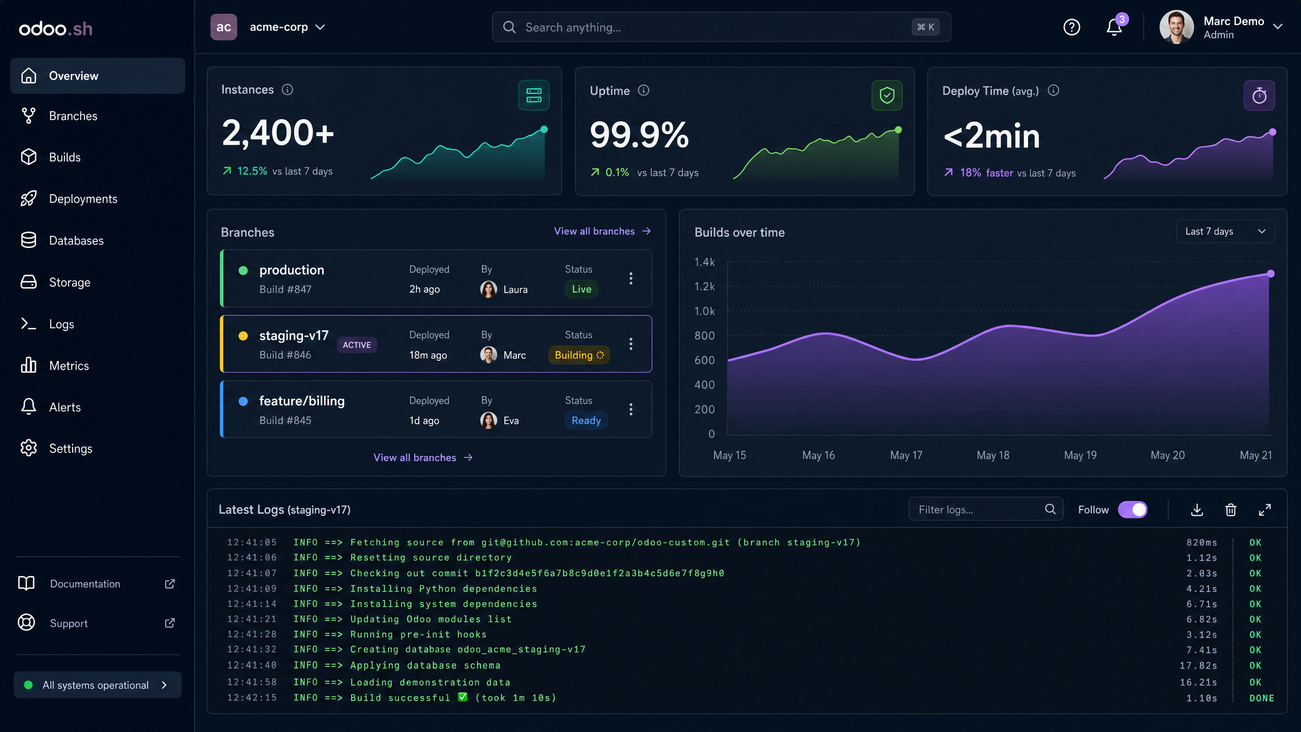Open more options for staging-v17 branch
The width and height of the screenshot is (1301, 732).
click(631, 344)
